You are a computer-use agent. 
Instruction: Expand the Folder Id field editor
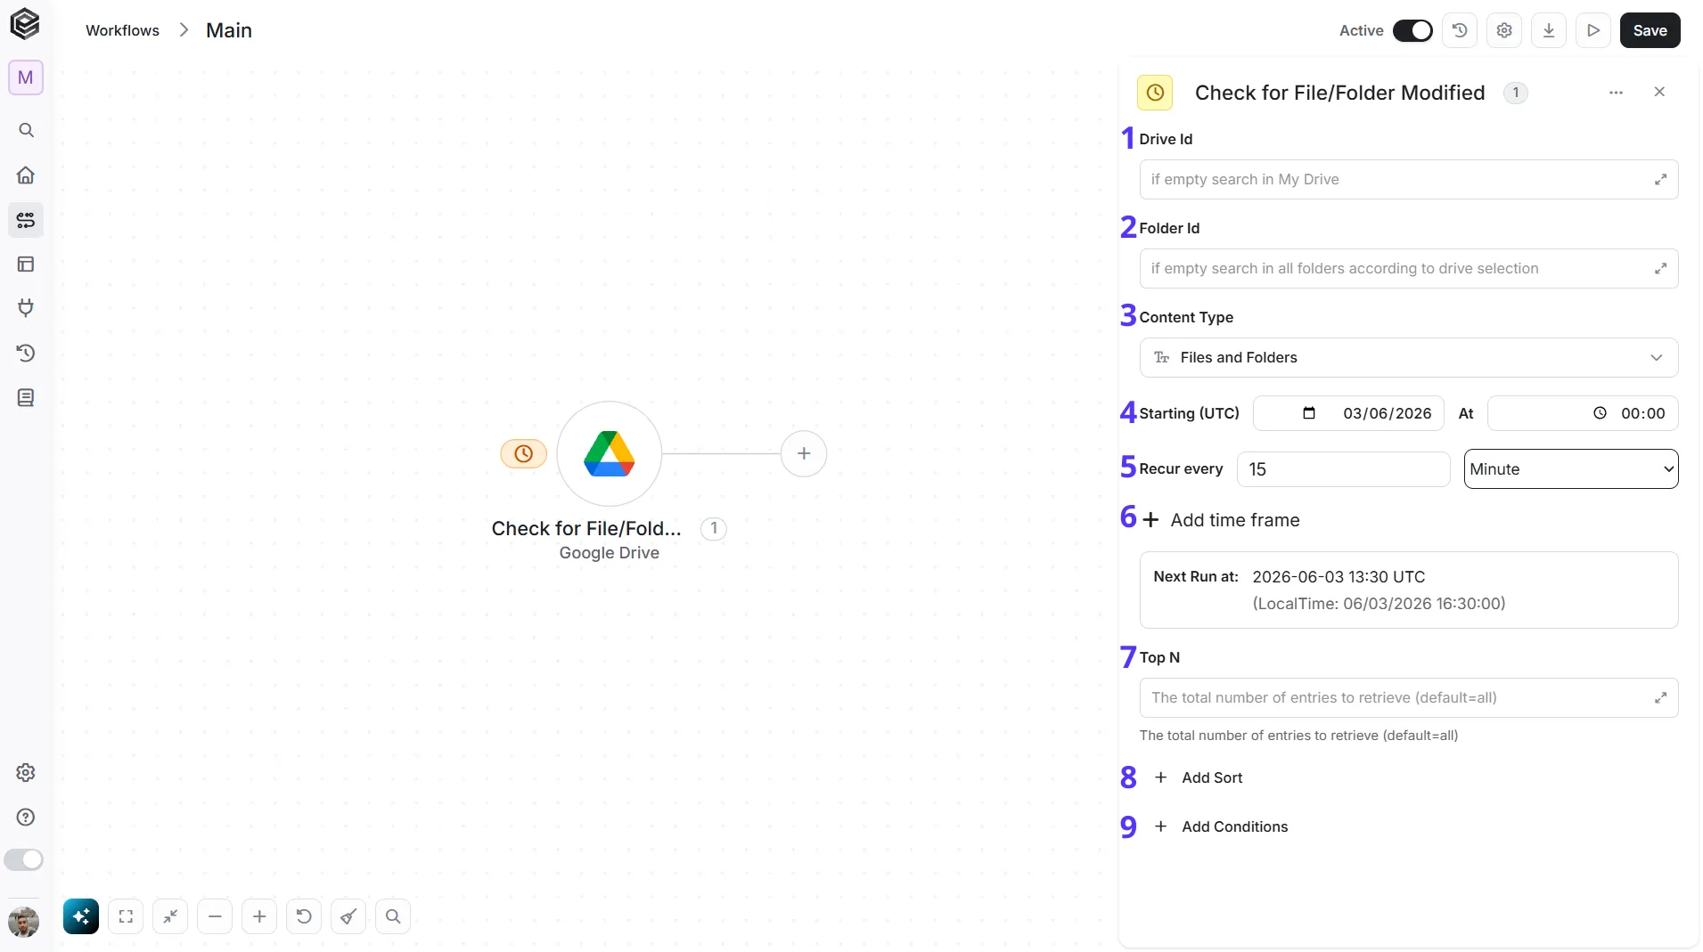click(x=1660, y=268)
